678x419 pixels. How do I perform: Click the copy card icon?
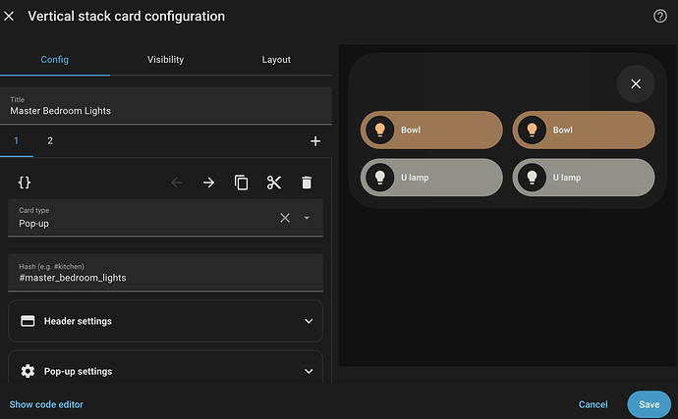[x=242, y=183]
